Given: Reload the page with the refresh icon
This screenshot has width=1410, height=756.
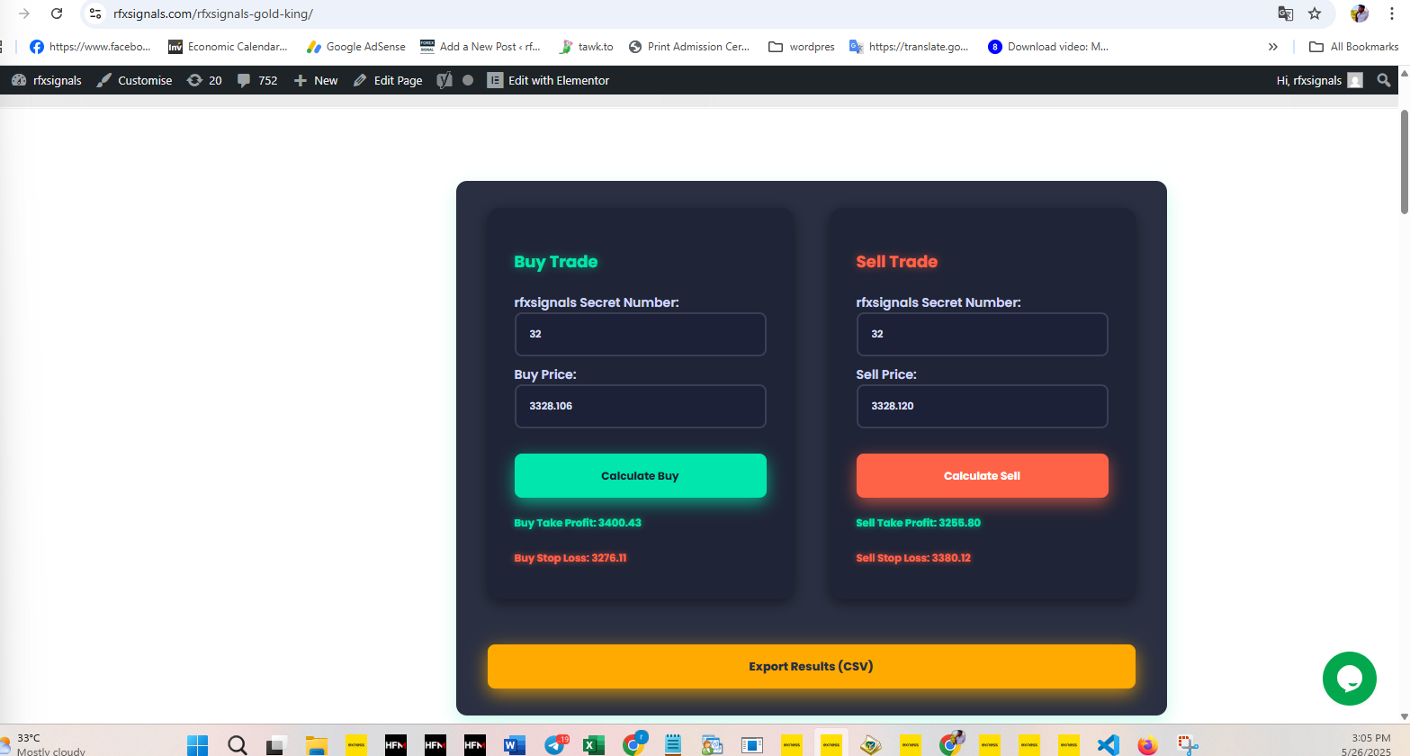Looking at the screenshot, I should pyautogui.click(x=57, y=13).
